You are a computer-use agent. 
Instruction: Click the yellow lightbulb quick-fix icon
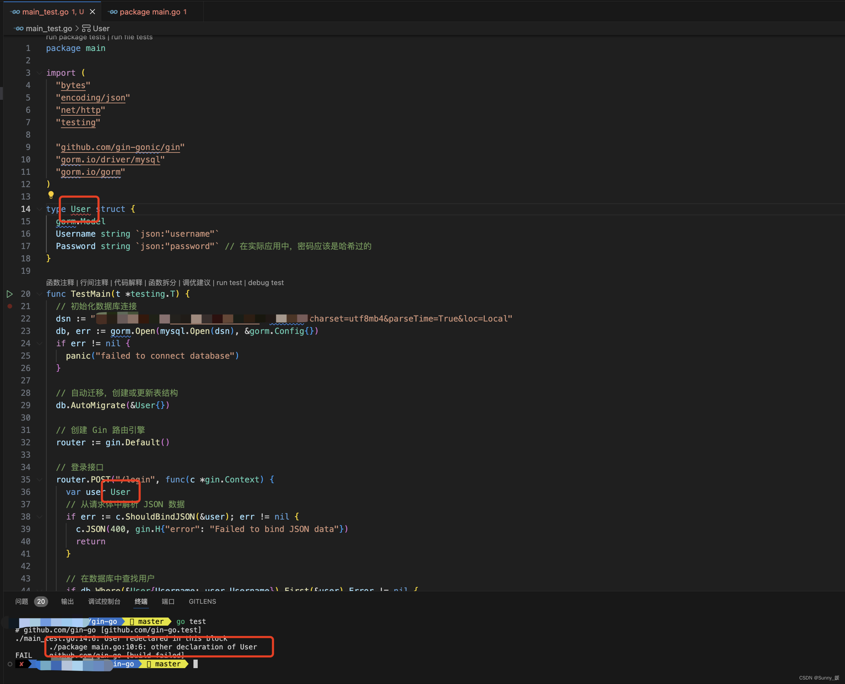click(51, 195)
